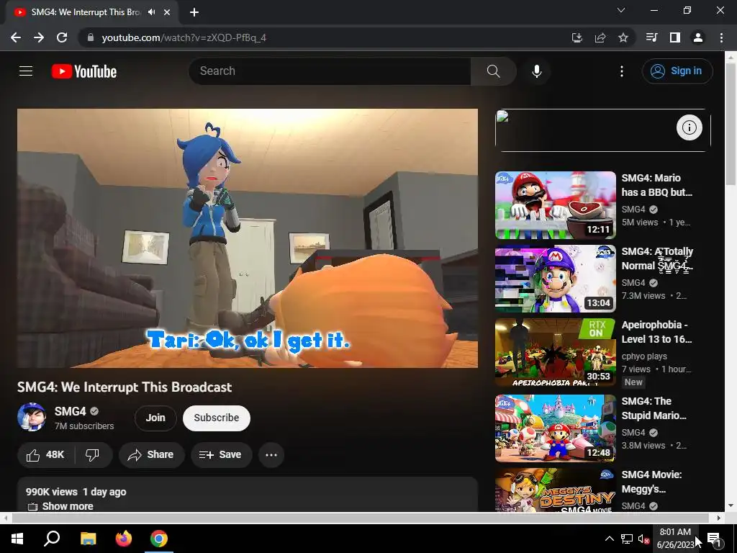Focus the YouTube Search field
737x553 pixels.
point(330,71)
